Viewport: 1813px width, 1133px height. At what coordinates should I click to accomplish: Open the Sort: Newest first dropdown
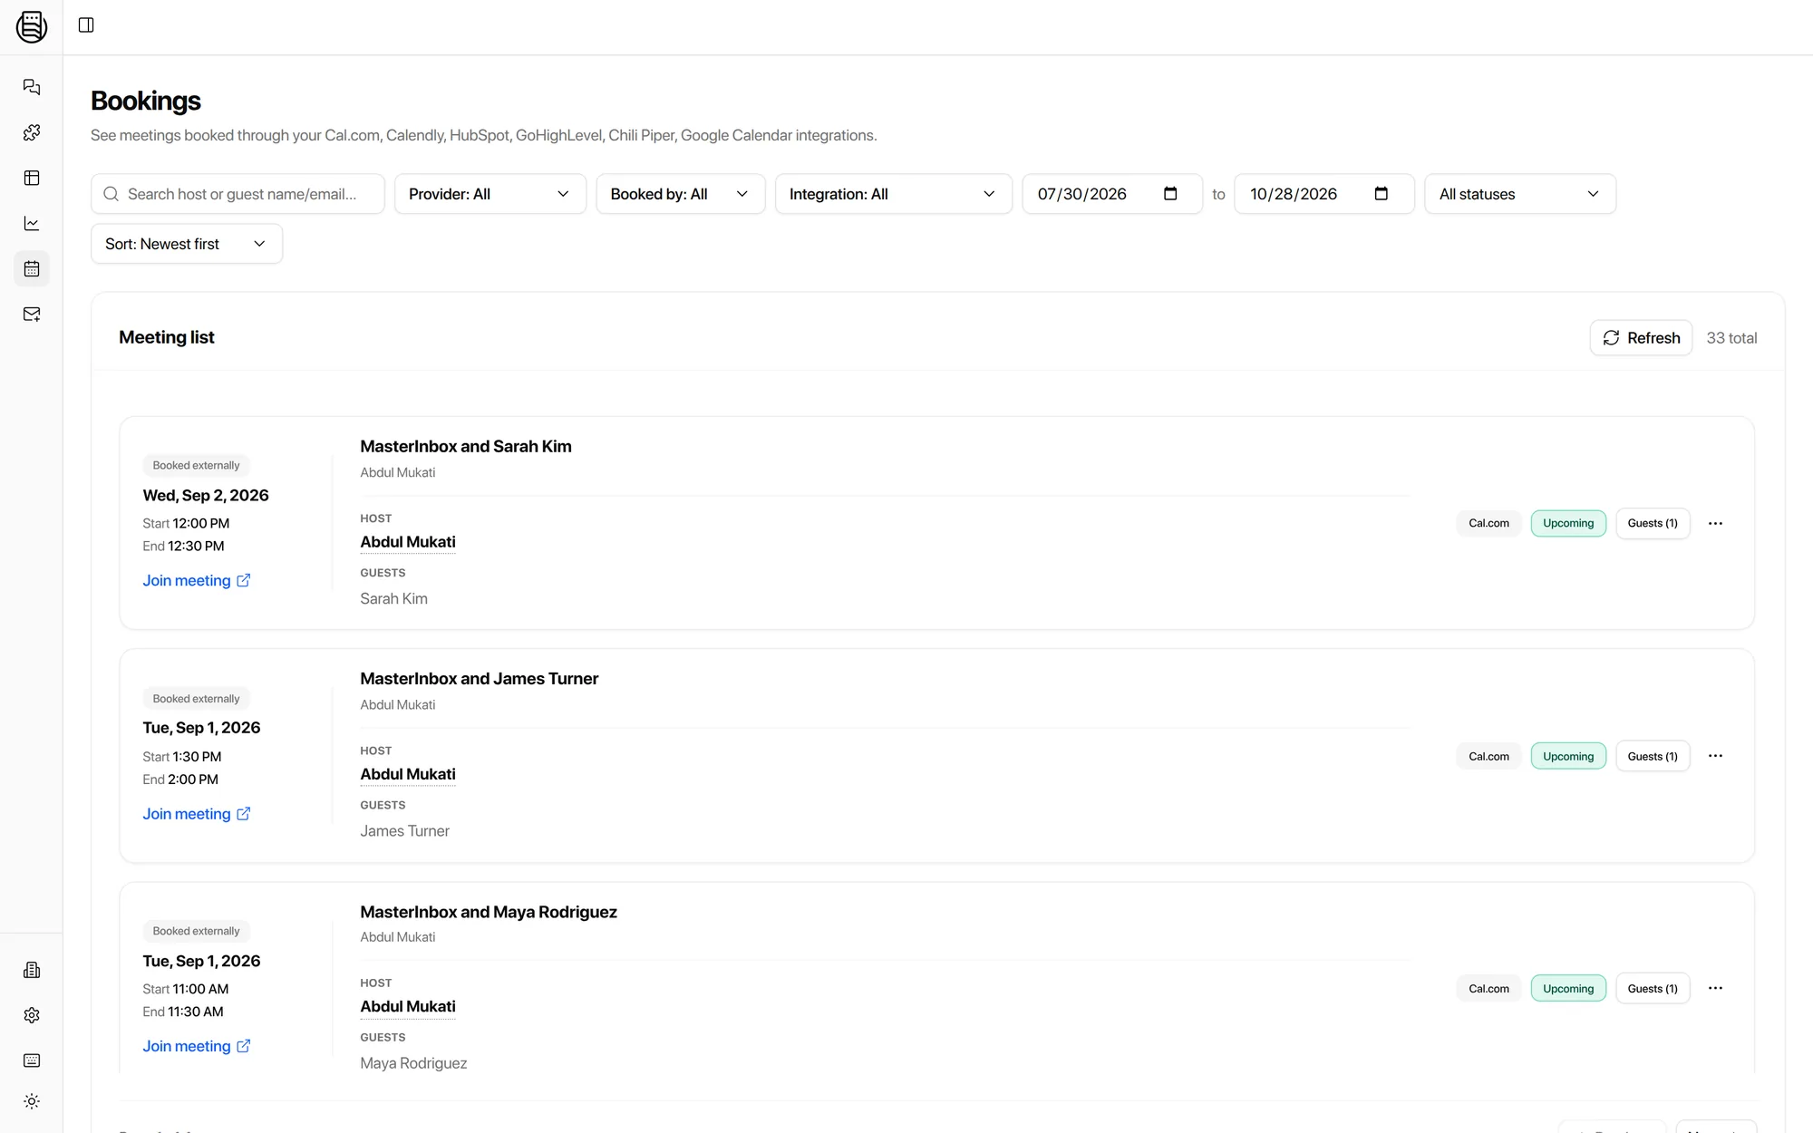[187, 244]
